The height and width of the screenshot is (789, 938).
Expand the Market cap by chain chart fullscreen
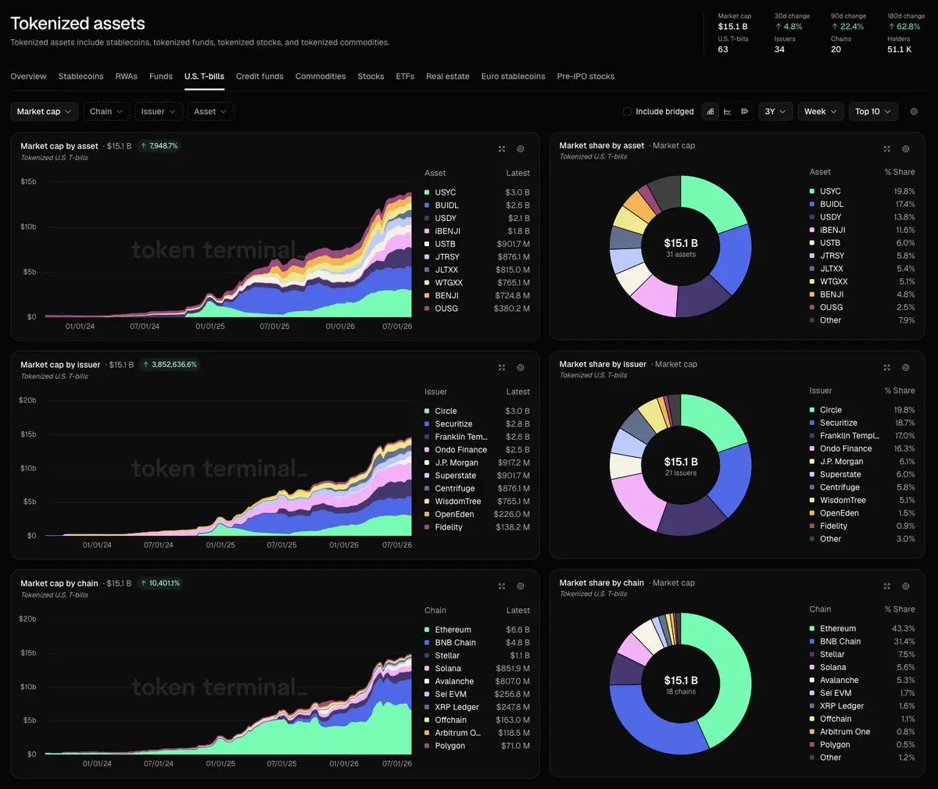pos(502,586)
